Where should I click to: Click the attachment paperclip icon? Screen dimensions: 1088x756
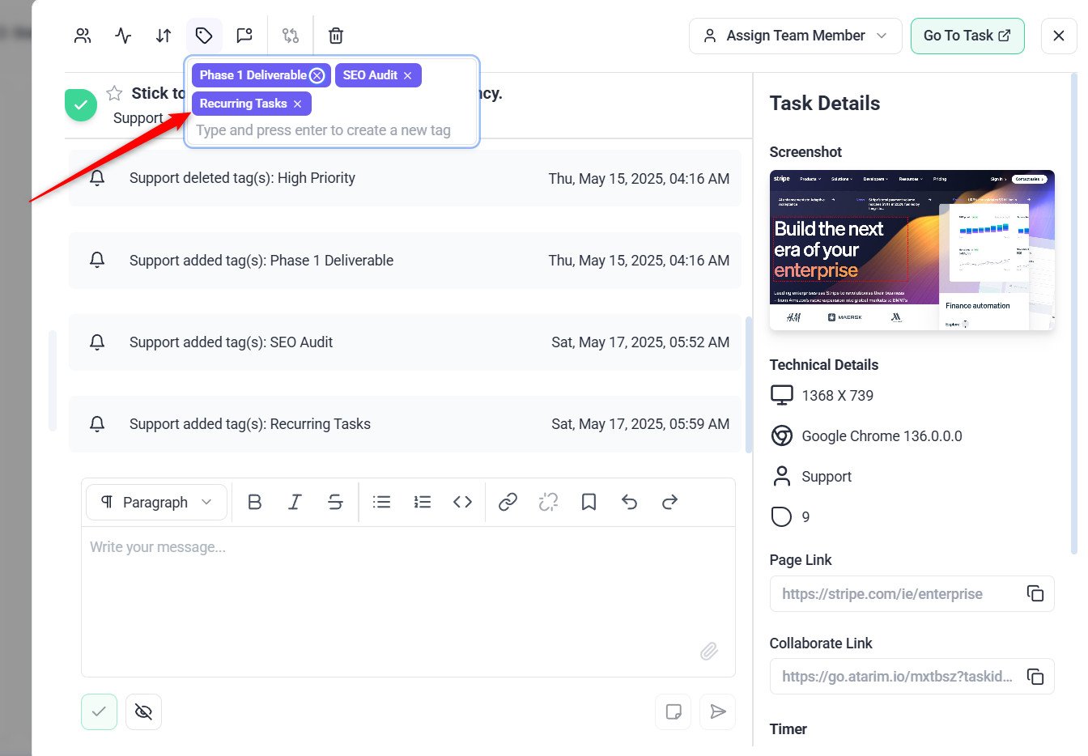[708, 652]
